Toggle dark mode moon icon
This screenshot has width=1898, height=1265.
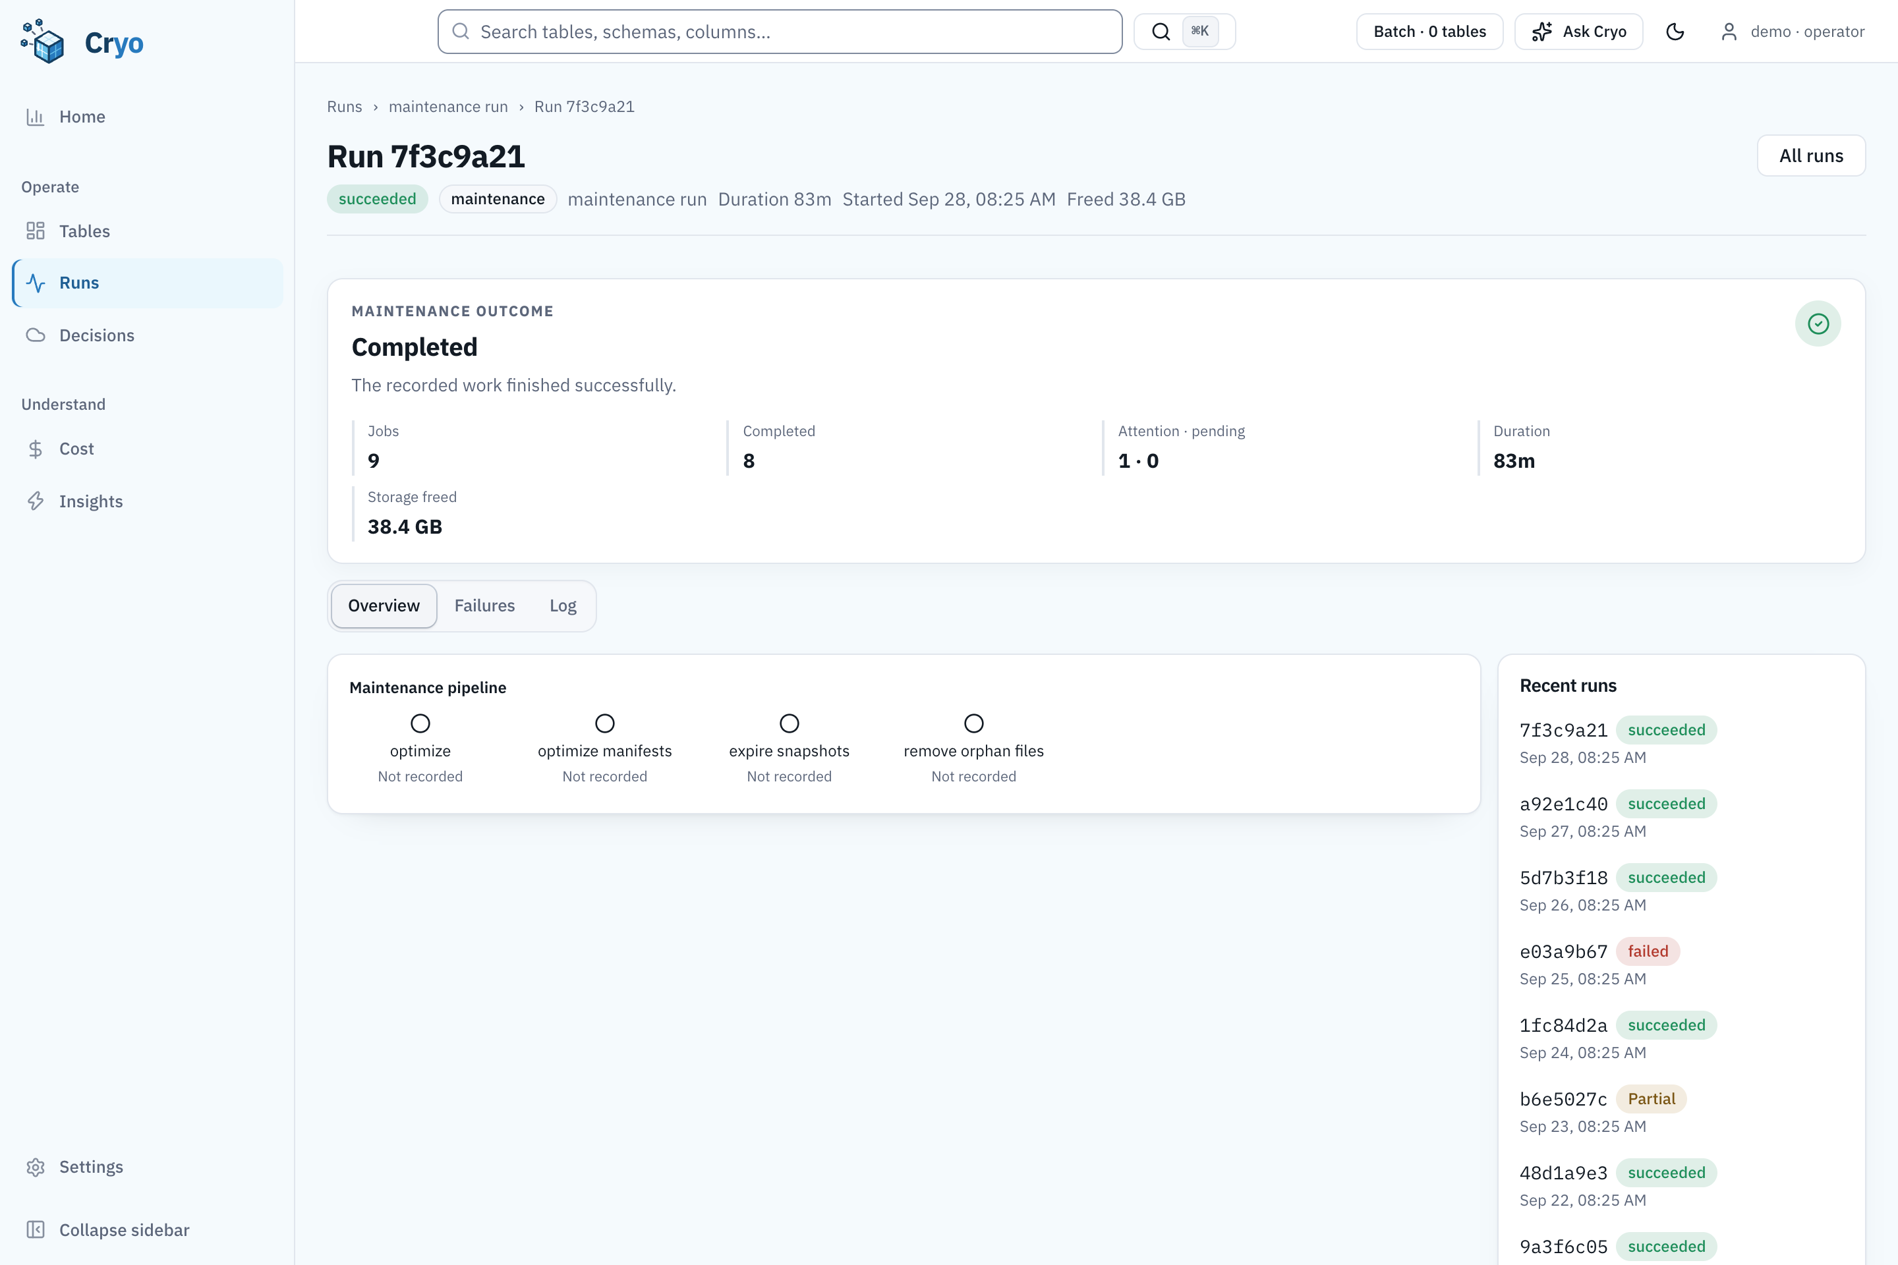1675,32
